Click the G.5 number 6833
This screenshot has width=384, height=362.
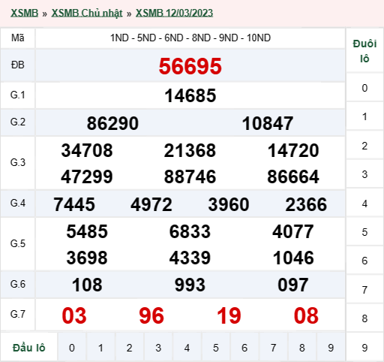click(x=190, y=231)
